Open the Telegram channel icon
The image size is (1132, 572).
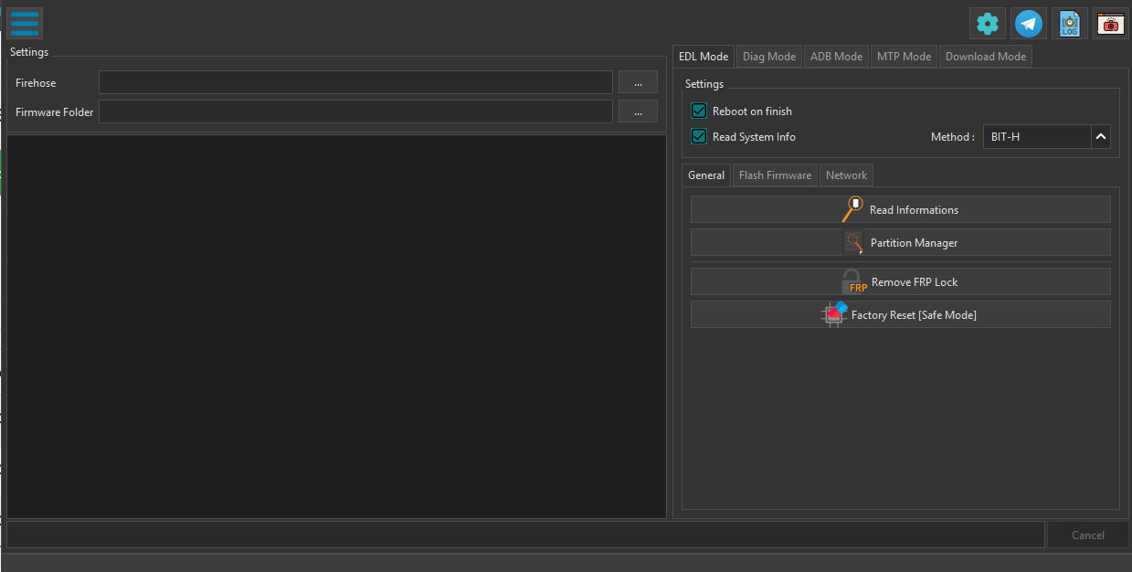click(x=1030, y=23)
